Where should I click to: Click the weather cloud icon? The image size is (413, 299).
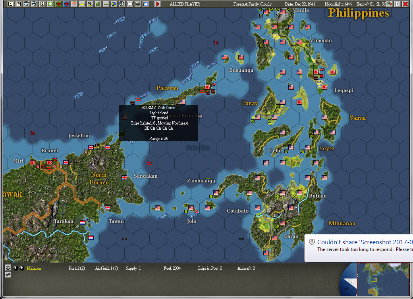[x=145, y=4]
